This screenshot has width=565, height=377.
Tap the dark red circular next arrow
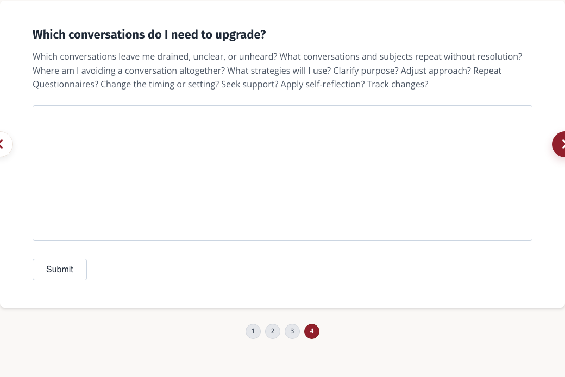pyautogui.click(x=559, y=144)
